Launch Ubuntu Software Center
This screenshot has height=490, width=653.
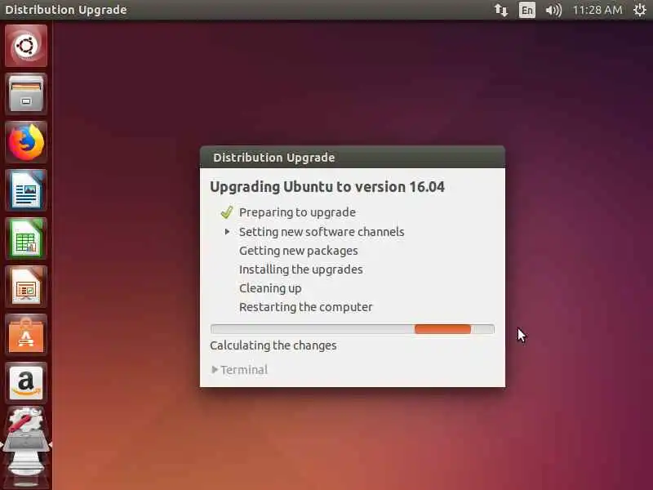26,336
